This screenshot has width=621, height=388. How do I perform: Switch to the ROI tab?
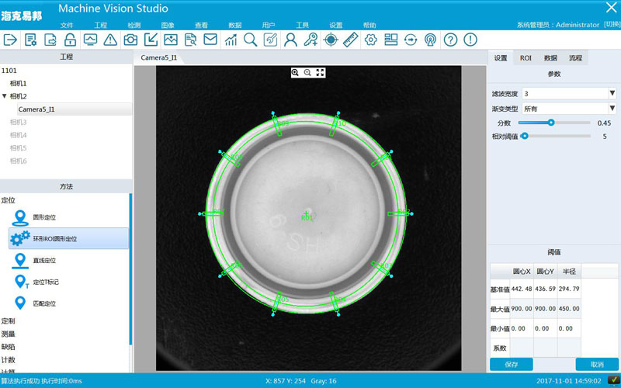[526, 58]
